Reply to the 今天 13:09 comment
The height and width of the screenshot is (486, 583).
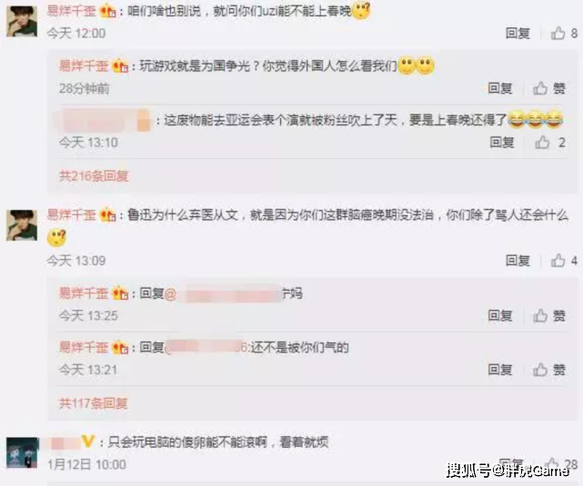(x=518, y=261)
